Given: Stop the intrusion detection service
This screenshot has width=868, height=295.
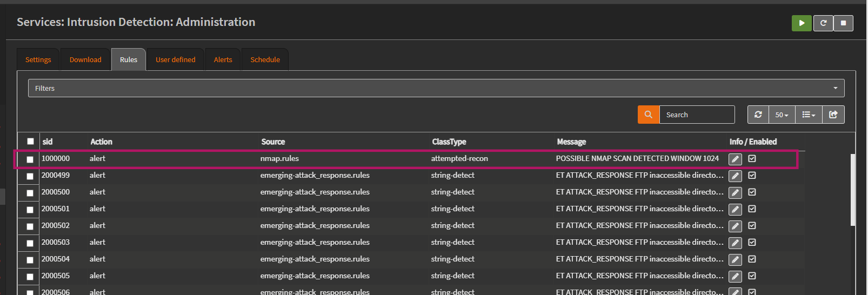Looking at the screenshot, I should (843, 23).
